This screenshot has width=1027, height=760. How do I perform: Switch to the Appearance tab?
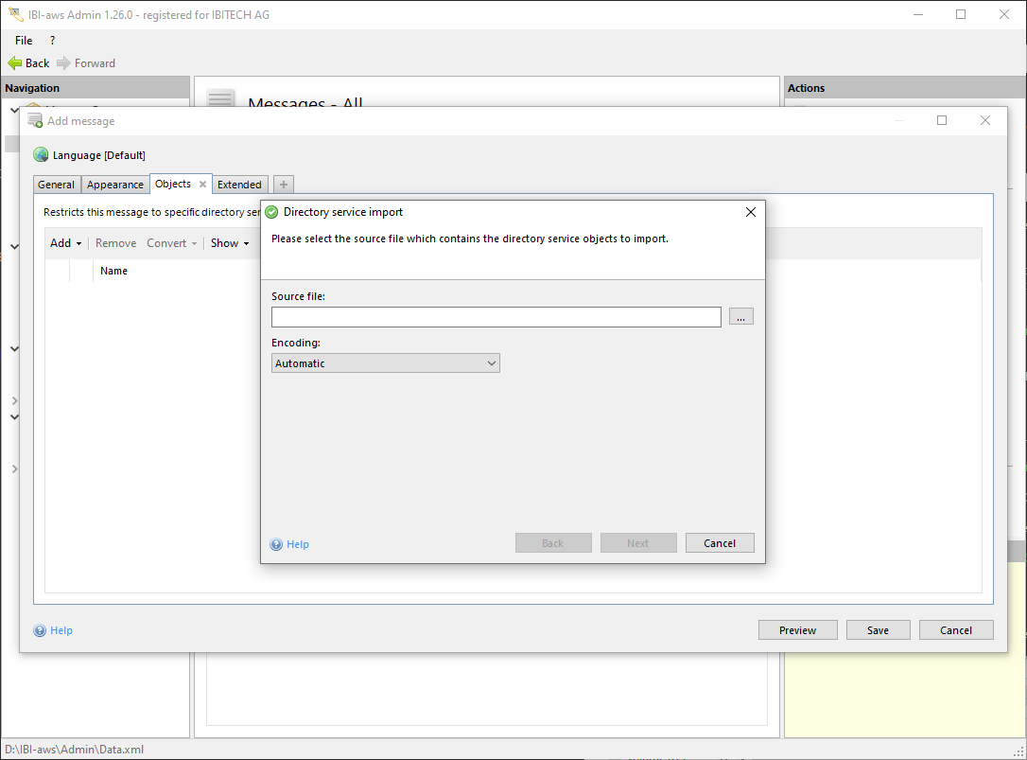(x=115, y=185)
